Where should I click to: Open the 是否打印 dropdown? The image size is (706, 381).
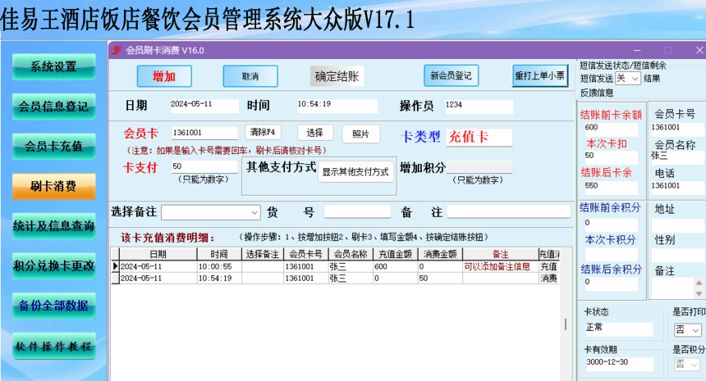tap(687, 330)
